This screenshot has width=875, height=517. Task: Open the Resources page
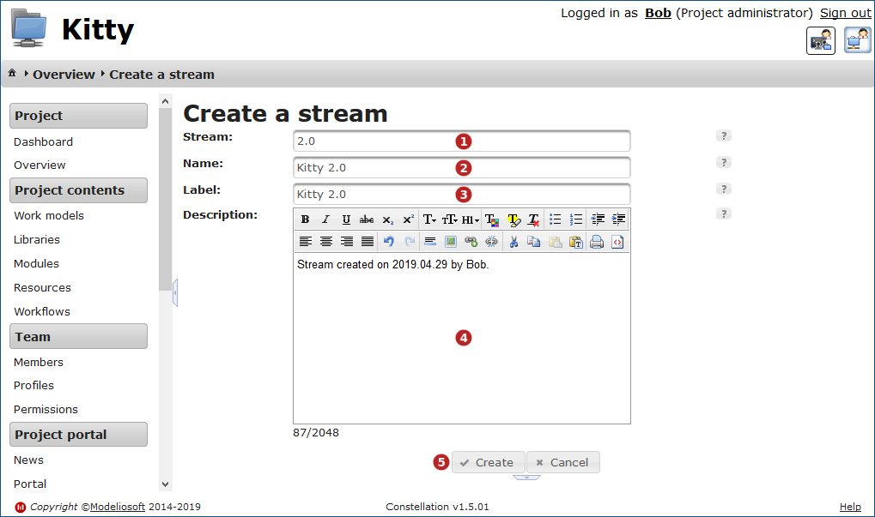(x=42, y=288)
